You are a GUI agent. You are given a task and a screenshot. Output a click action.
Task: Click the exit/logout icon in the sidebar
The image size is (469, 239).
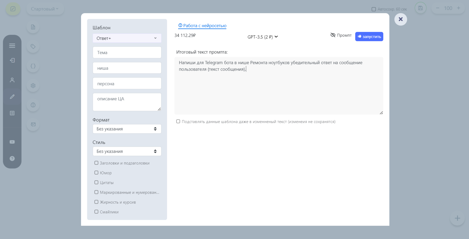12,60
